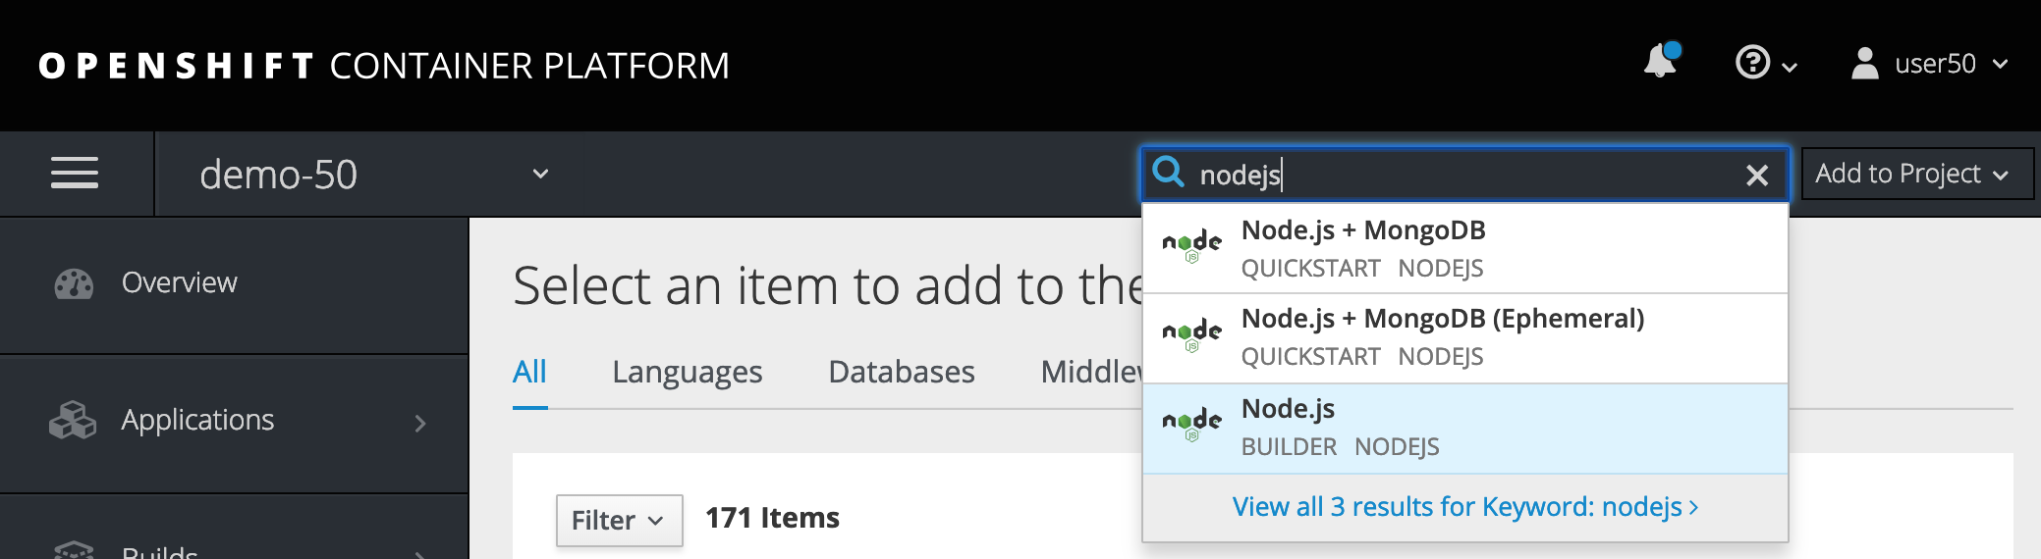View all 3 results for nodejs
The image size is (2041, 559).
tap(1464, 507)
